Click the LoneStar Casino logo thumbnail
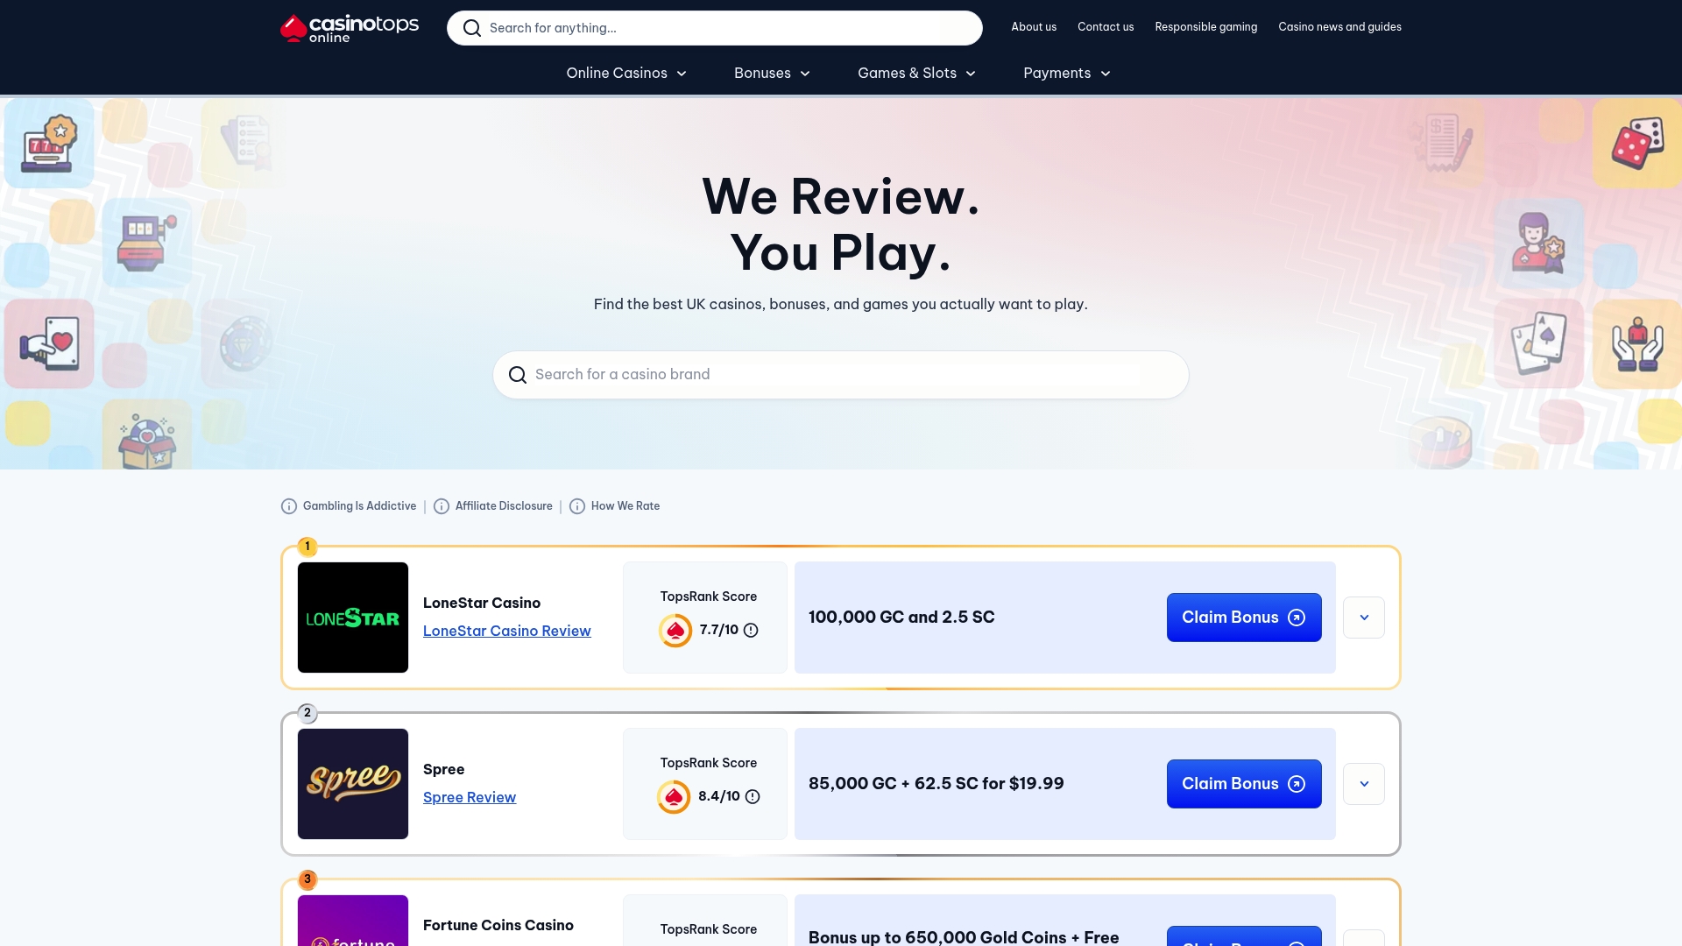This screenshot has height=946, width=1682. (353, 618)
